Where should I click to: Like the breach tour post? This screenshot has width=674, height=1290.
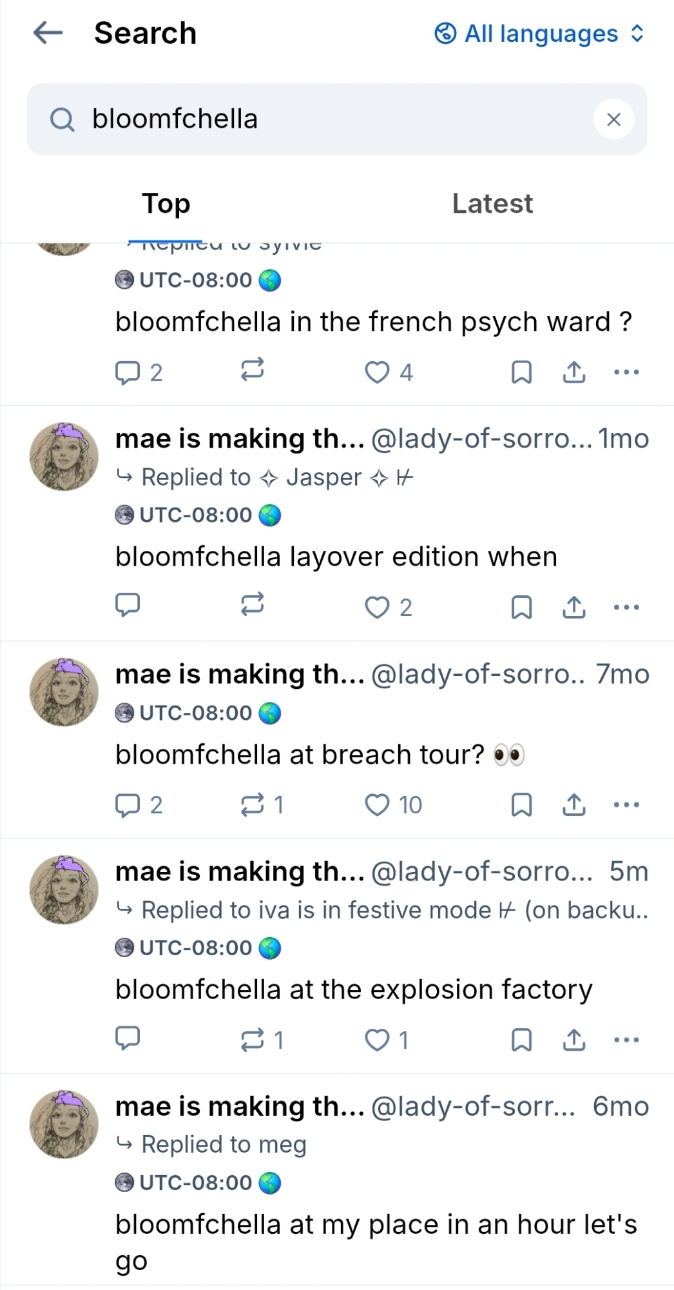(x=378, y=804)
